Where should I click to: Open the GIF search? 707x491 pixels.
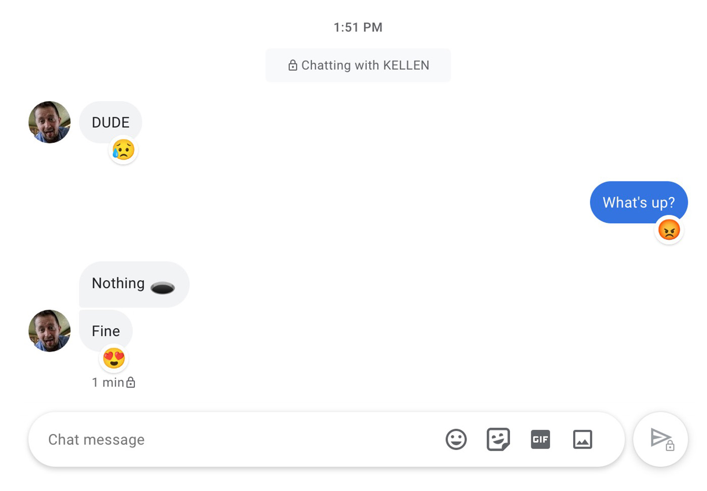(540, 439)
